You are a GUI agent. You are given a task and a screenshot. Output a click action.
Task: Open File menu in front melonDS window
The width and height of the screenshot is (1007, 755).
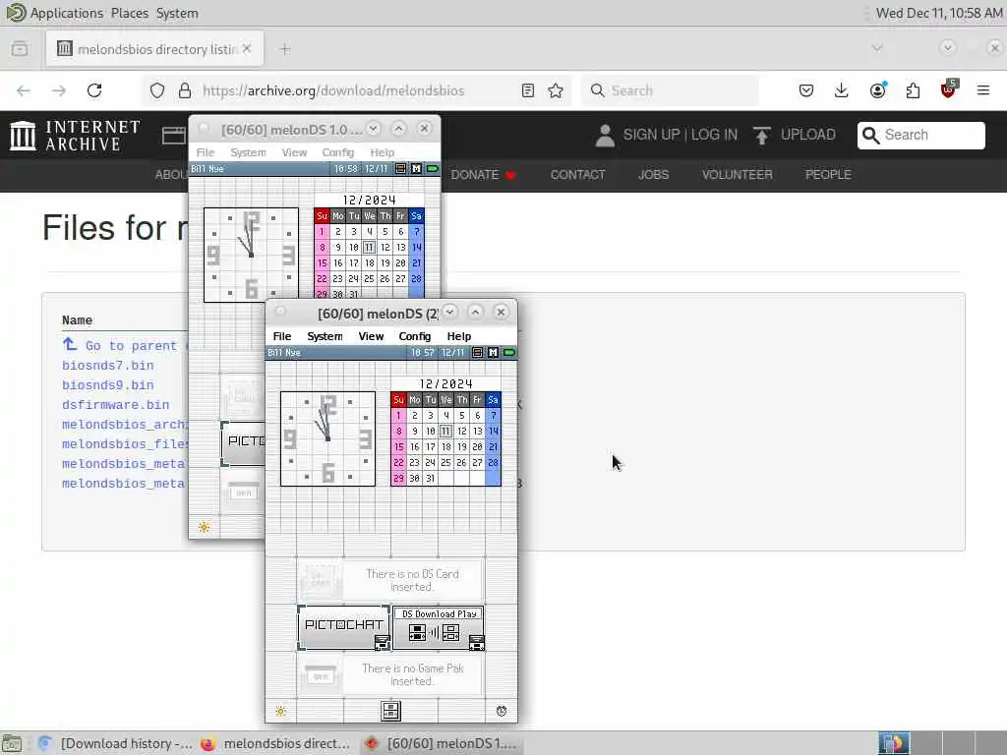(x=281, y=336)
